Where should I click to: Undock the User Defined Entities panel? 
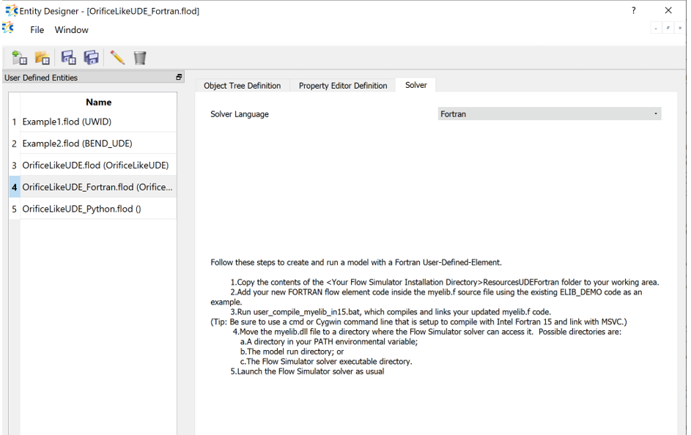pos(178,77)
